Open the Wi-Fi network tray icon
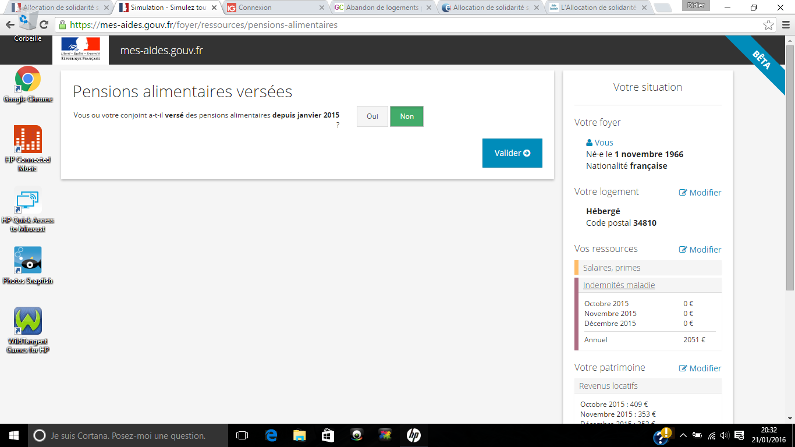 711,435
